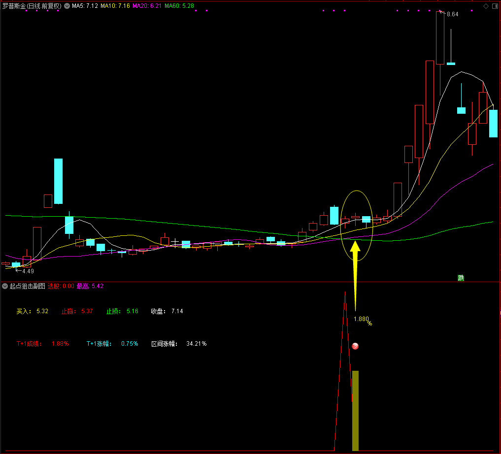Click the MA10: 7.16 indicator label
Image resolution: width=501 pixels, height=454 pixels.
pos(115,6)
